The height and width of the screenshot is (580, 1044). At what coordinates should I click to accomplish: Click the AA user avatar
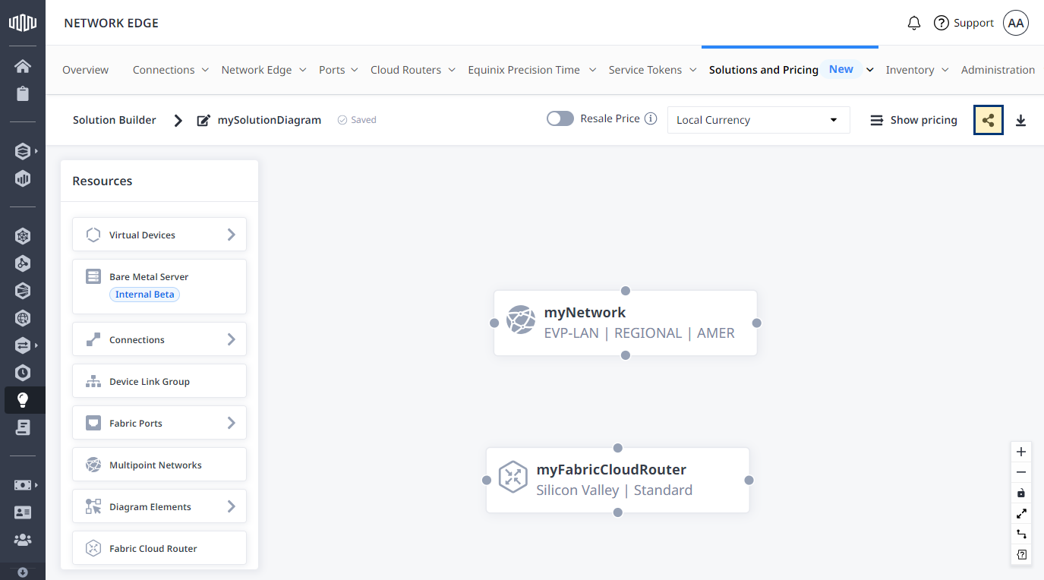pos(1016,24)
